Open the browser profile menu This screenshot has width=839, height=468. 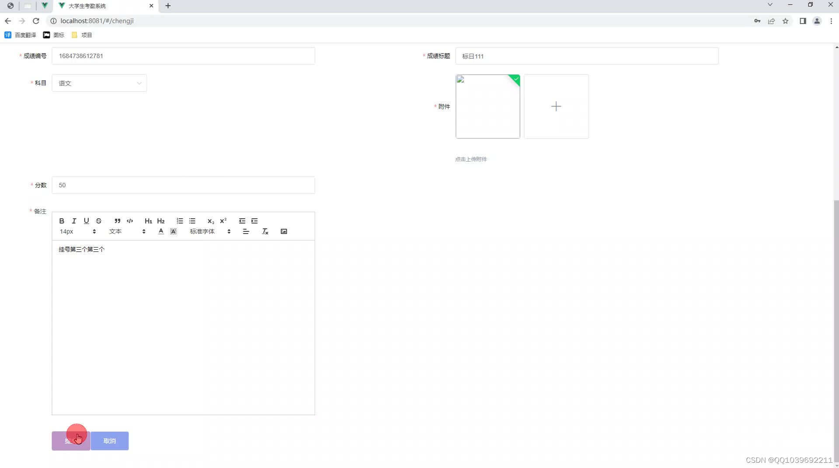[x=817, y=21]
